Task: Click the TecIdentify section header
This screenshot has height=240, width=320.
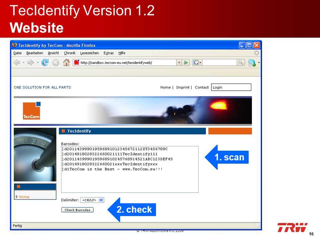Action: coord(132,131)
